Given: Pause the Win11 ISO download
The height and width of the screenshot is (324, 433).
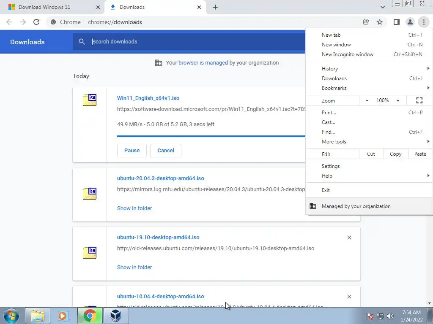Looking at the screenshot, I should [132, 151].
